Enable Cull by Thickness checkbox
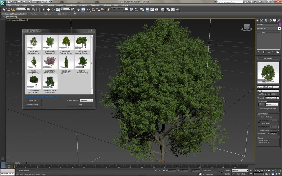The image size is (282, 176). click(259, 117)
